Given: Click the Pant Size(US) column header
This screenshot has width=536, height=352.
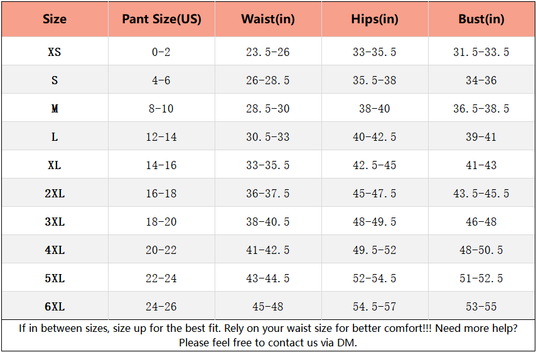Looking at the screenshot, I should tap(161, 19).
